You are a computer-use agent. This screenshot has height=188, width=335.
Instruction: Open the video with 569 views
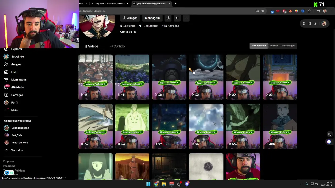click(x=243, y=126)
